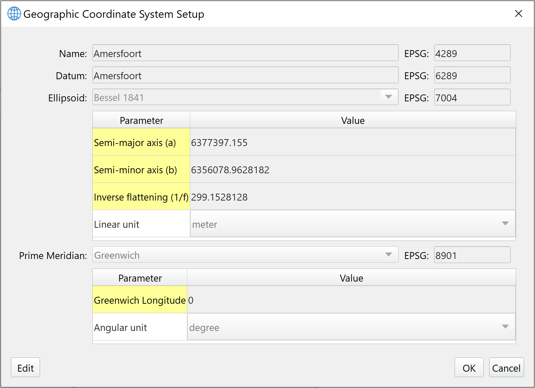Click the globe icon in title bar
The image size is (535, 388).
click(x=14, y=14)
